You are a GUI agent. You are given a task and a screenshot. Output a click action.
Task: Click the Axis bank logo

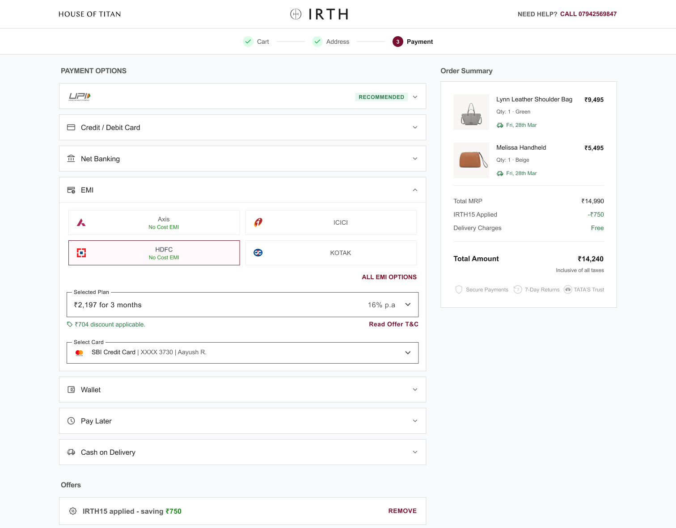pos(81,222)
